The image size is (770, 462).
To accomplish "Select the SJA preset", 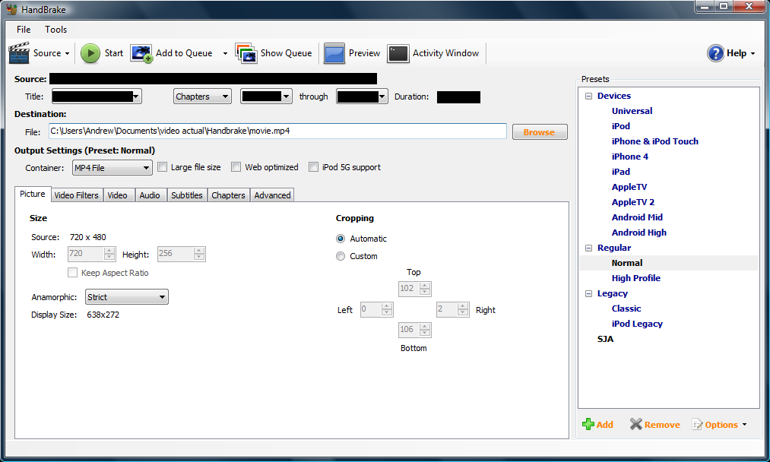I will click(x=605, y=339).
